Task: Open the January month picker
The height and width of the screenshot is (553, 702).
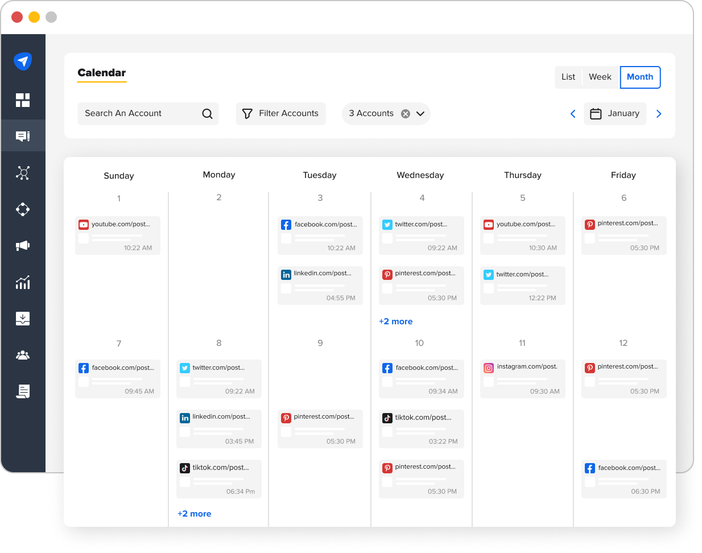Action: tap(615, 114)
